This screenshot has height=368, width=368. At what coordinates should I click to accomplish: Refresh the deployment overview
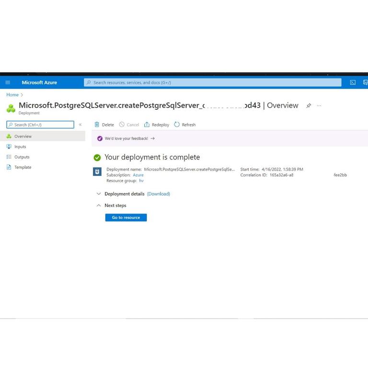(x=185, y=125)
